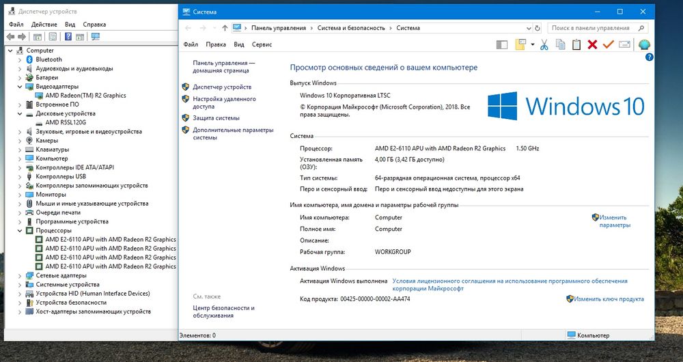Click the Устройства безопасности key icon
Viewport: 683px width, 362px height.
pyautogui.click(x=29, y=303)
